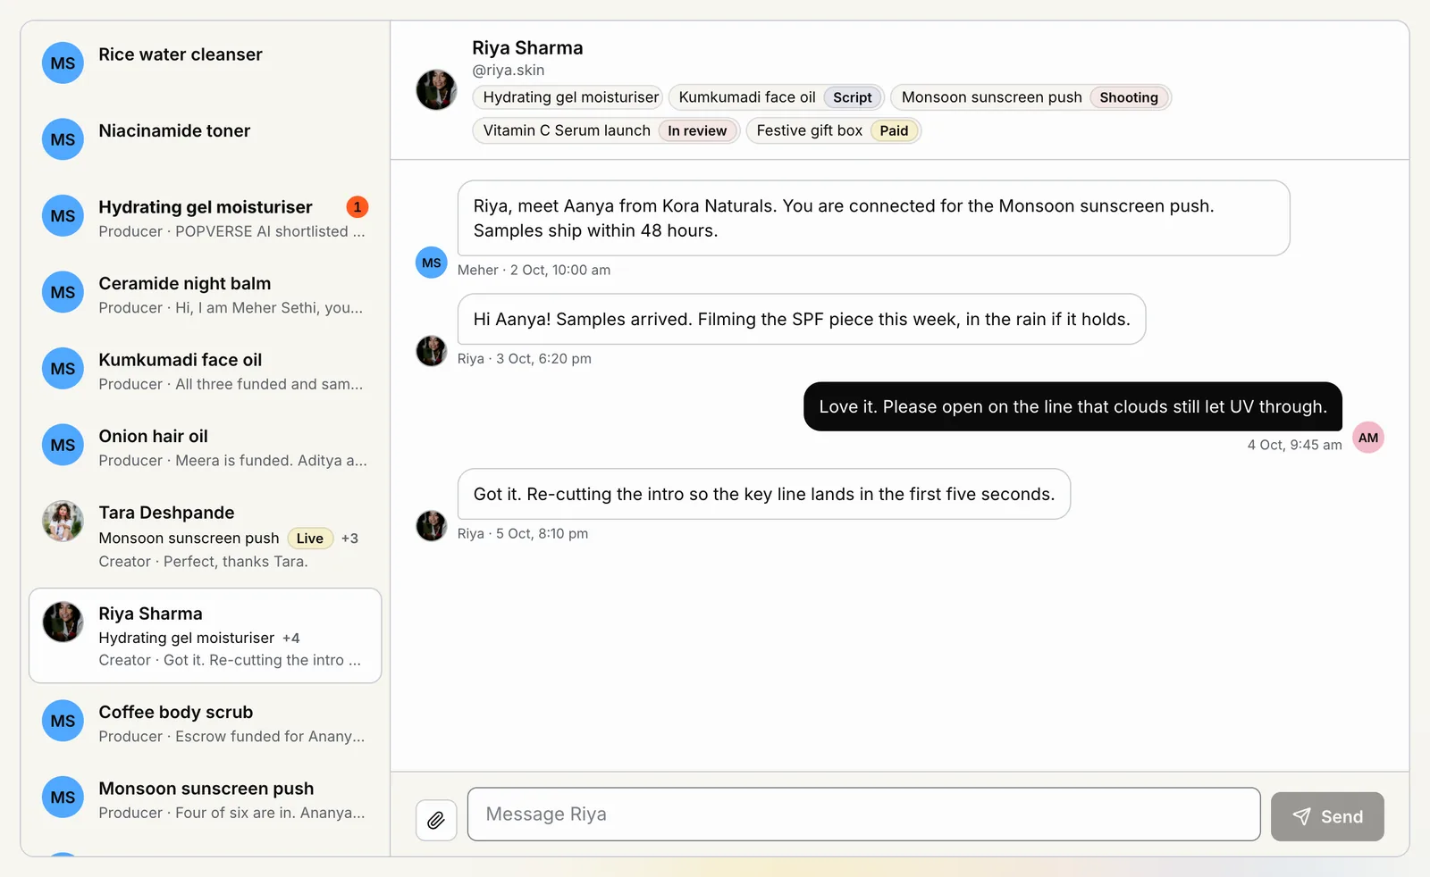Open the Monsoon sunscreen push conversation in sidebar
Screen dimensions: 1430x877
click(x=206, y=799)
